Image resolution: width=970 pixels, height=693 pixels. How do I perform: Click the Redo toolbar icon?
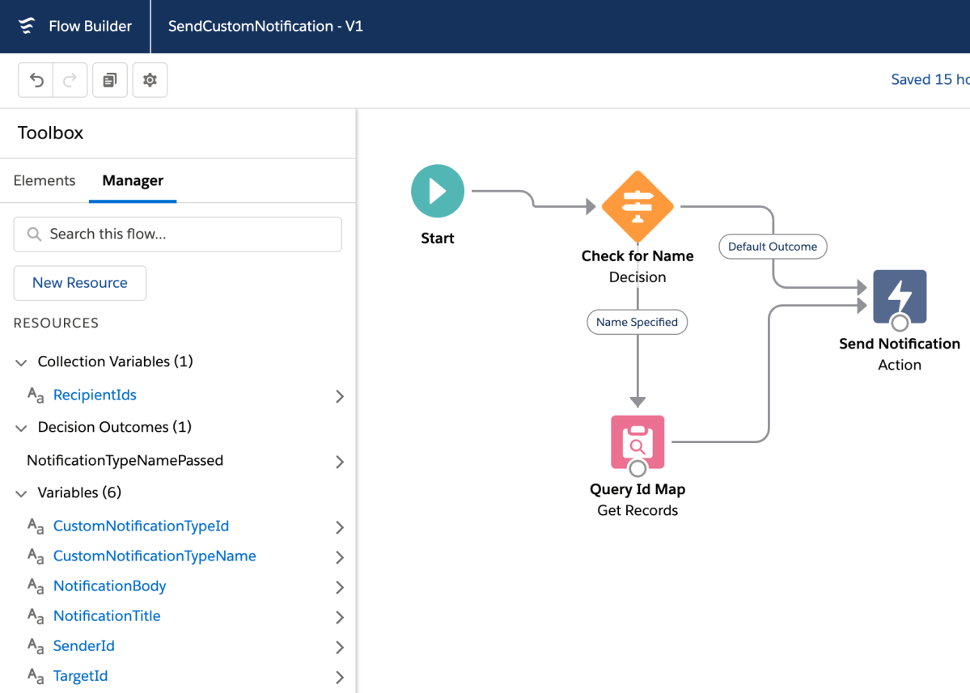coord(70,80)
